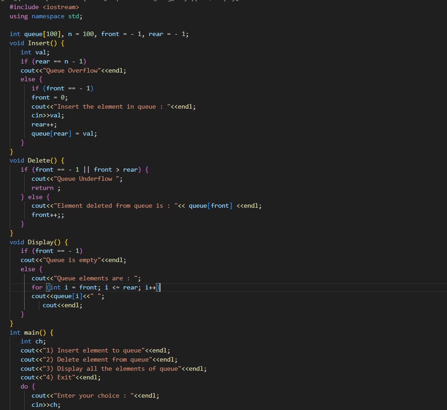Click the "Queue is empty" cout line
447x410 pixels.
(x=73, y=260)
